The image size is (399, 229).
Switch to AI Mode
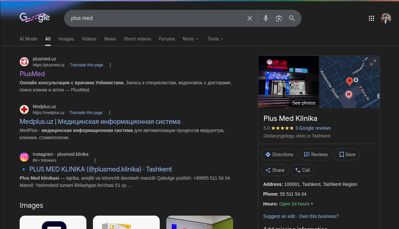[28, 39]
